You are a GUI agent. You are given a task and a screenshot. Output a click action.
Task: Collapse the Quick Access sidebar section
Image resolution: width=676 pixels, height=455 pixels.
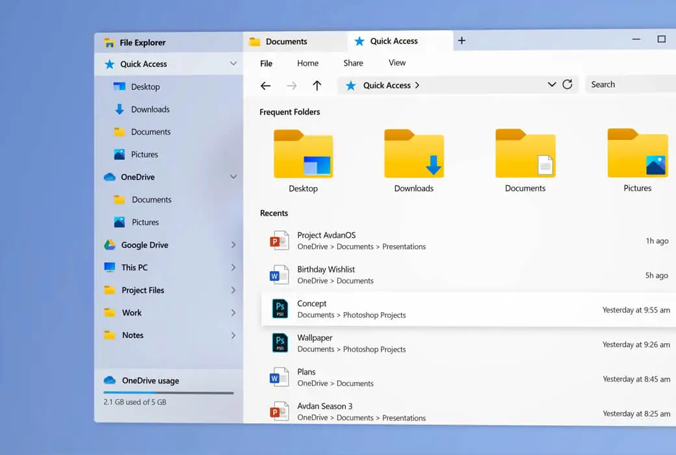pos(233,64)
